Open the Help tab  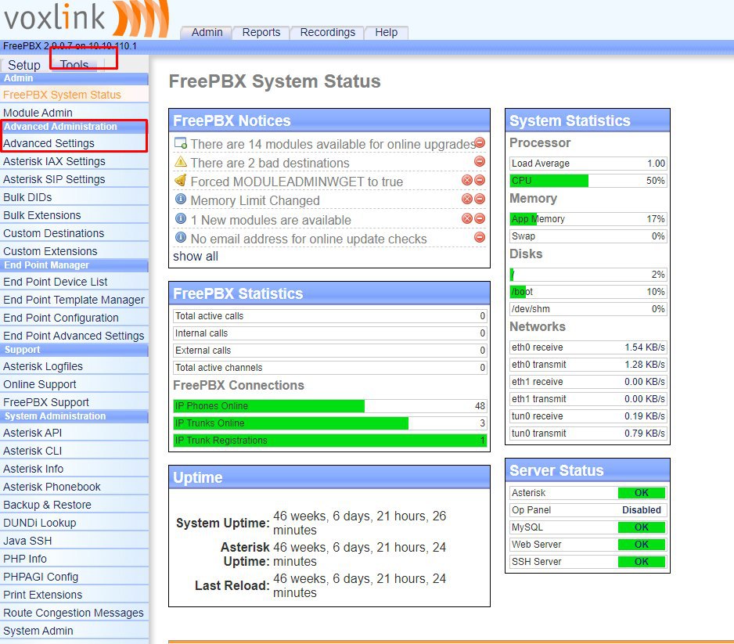coord(387,32)
